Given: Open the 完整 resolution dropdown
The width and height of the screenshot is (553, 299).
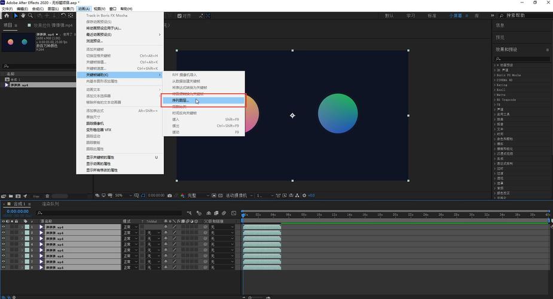Looking at the screenshot, I should (x=198, y=196).
